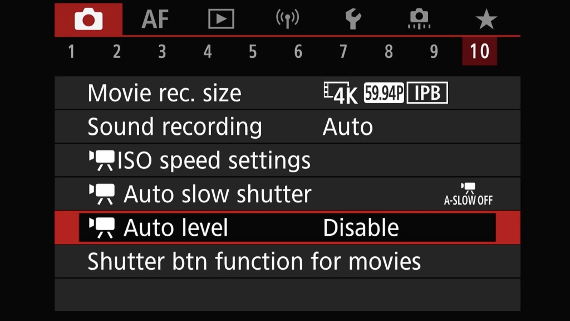Jump to shooting menu page 9
This screenshot has width=570, height=321.
[434, 52]
